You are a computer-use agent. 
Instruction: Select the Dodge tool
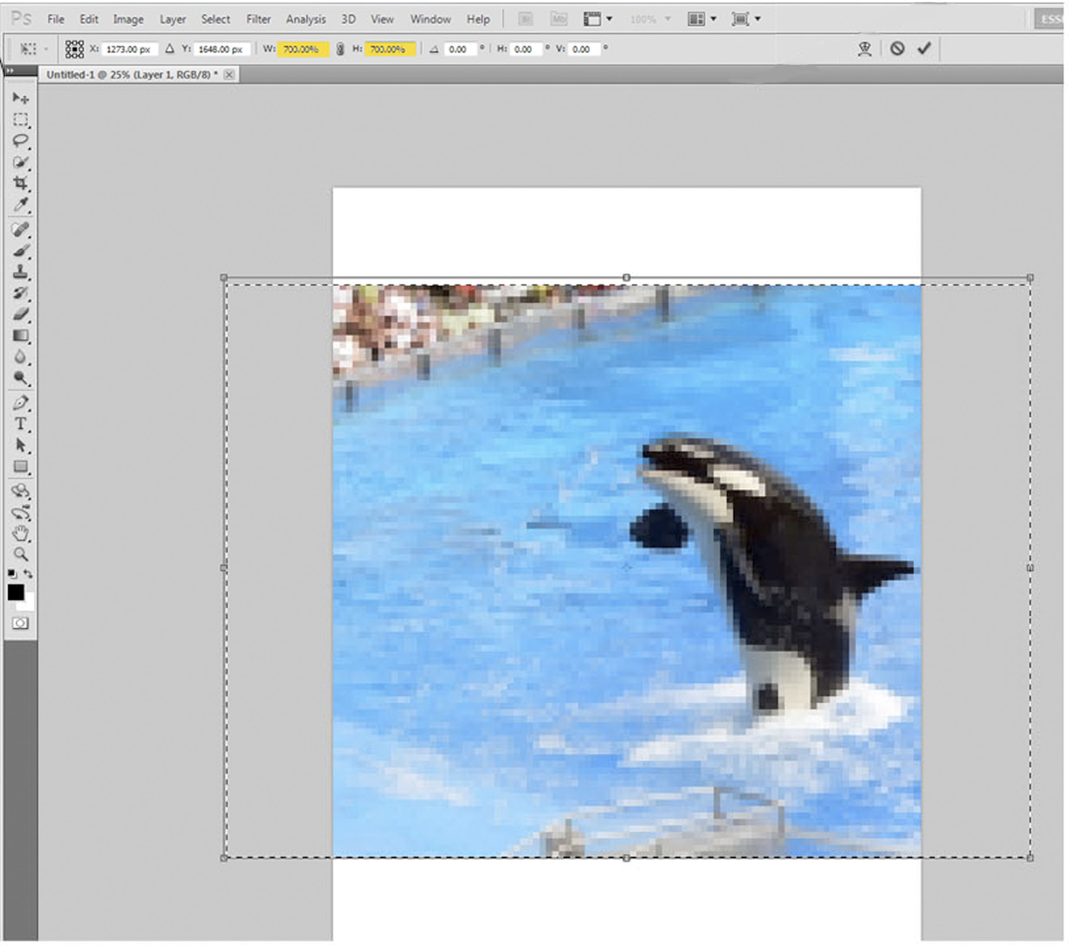tap(20, 378)
